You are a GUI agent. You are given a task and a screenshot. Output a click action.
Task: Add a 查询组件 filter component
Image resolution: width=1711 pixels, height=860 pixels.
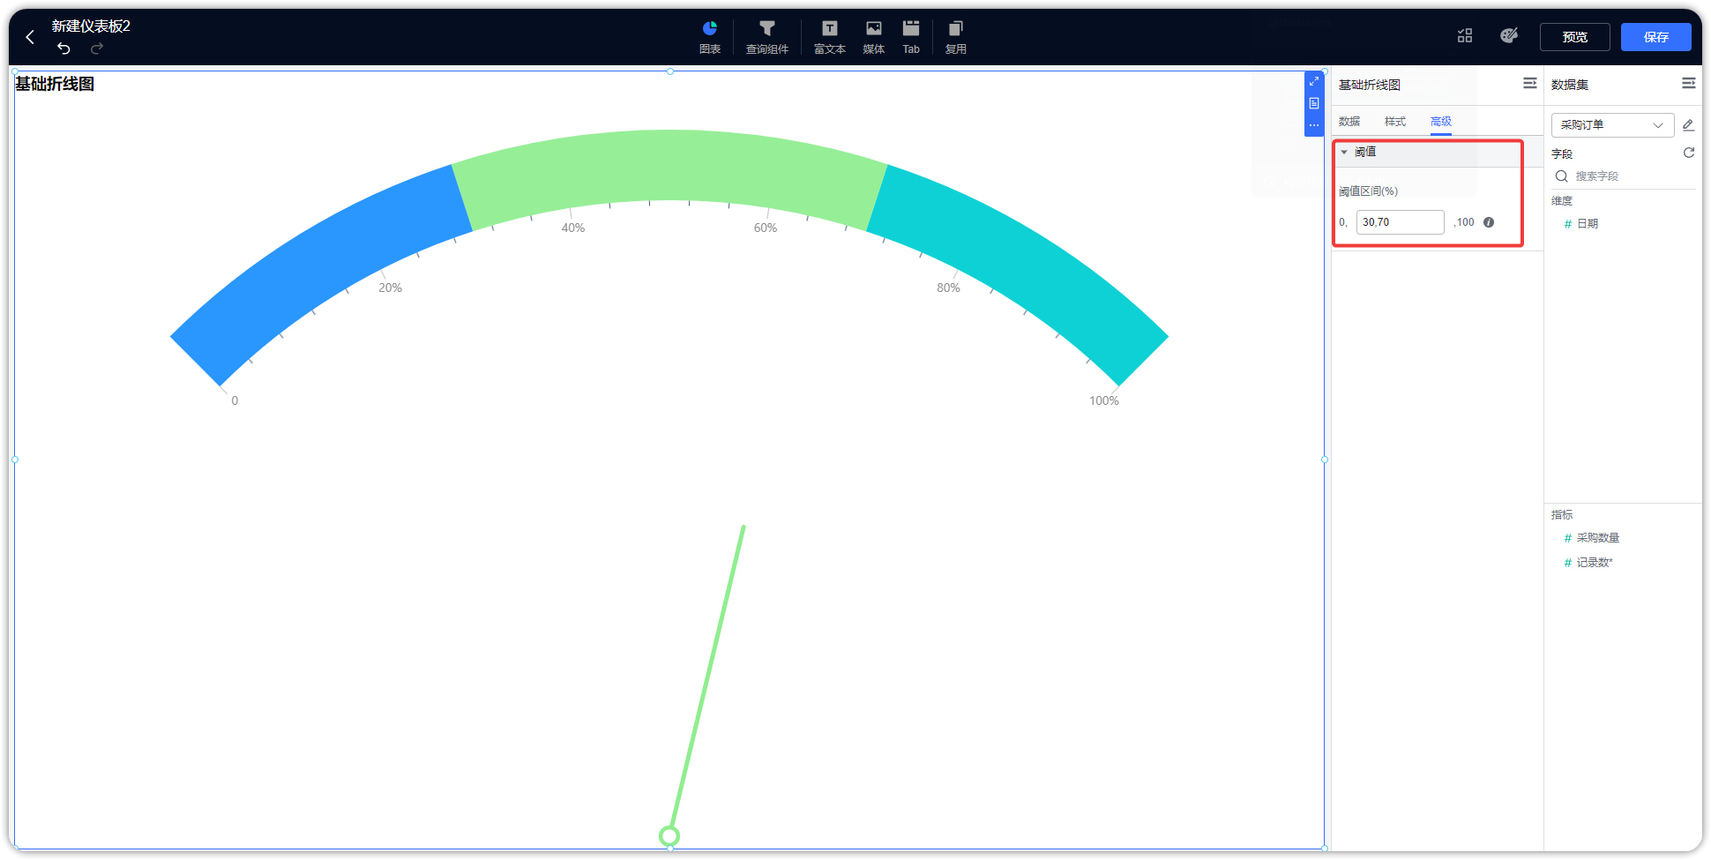pos(767,38)
